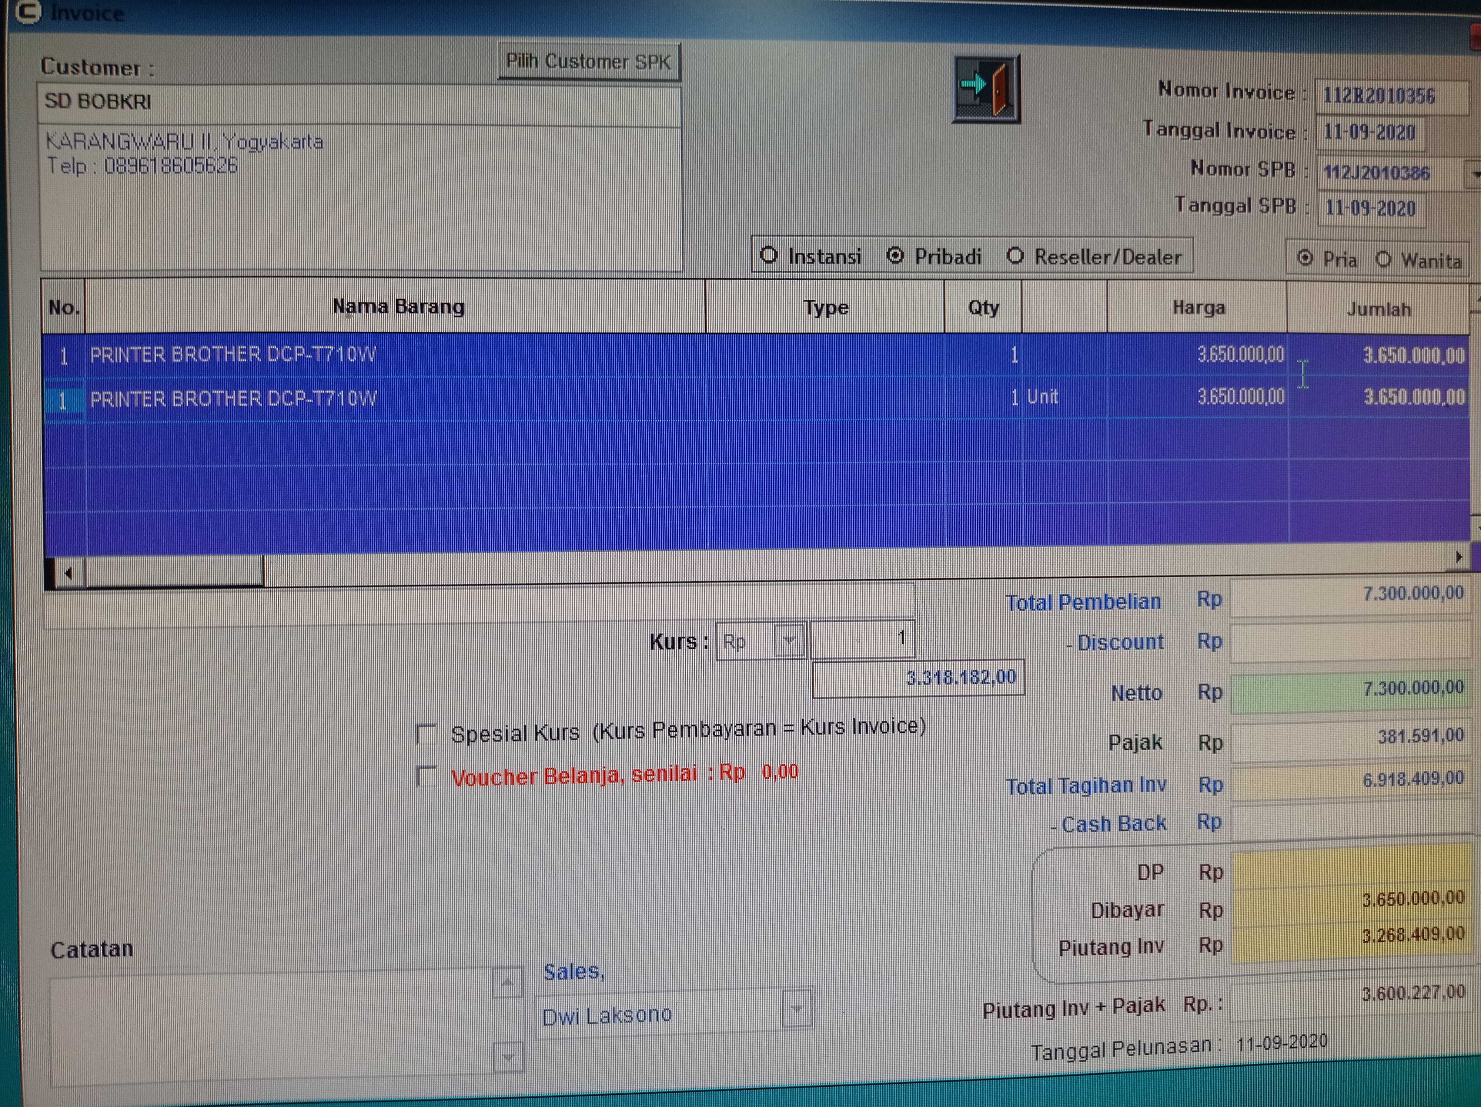The image size is (1481, 1107).
Task: Open the Nomor SPB dropdown arrow
Action: tap(1474, 174)
